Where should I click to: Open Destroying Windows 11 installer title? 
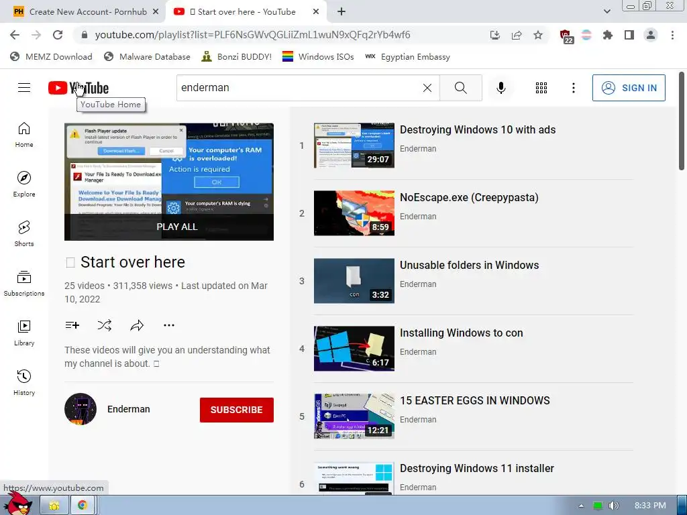(477, 468)
